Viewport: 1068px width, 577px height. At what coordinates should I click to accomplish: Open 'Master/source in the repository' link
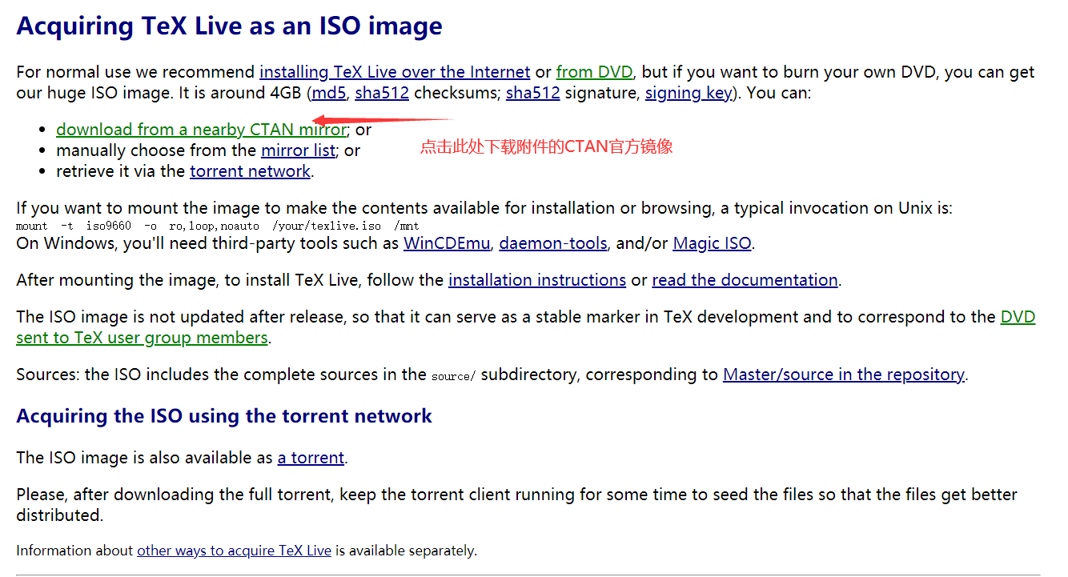[x=843, y=375]
